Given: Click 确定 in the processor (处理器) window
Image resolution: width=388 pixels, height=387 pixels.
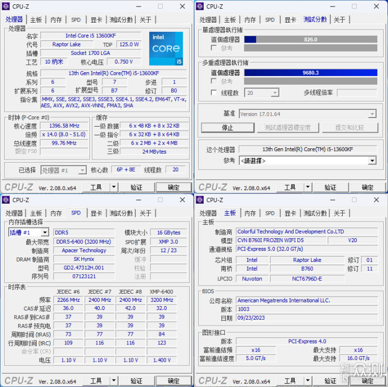Looking at the screenshot, I should tap(174, 188).
